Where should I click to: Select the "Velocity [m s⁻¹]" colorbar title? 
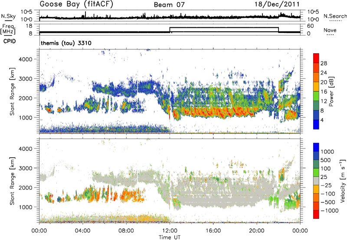click(x=343, y=181)
